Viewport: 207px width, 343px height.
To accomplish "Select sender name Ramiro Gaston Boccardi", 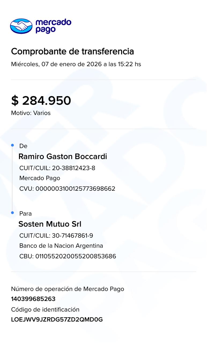I will tap(62, 156).
